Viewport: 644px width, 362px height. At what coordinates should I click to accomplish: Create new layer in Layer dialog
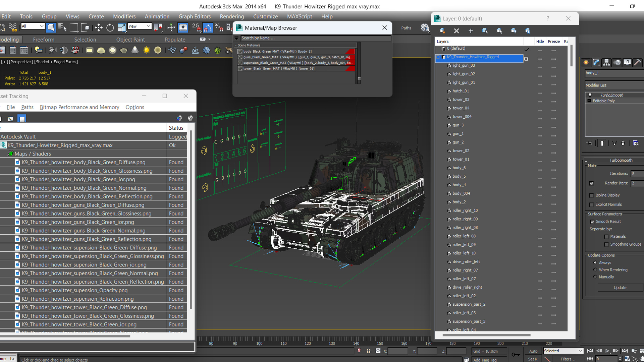click(442, 31)
